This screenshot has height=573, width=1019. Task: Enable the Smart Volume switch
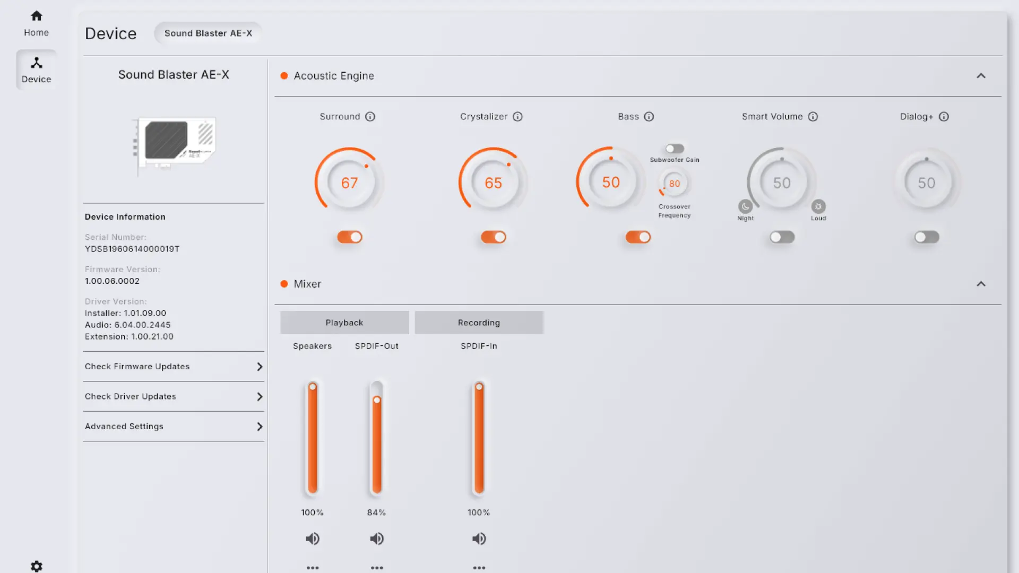pos(782,237)
